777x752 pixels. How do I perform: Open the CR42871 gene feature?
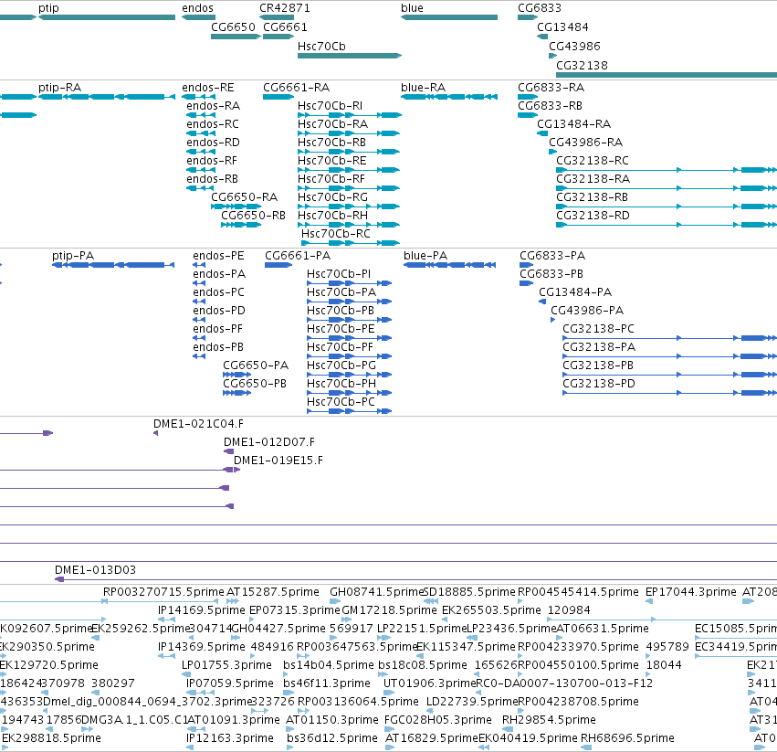pos(277,17)
